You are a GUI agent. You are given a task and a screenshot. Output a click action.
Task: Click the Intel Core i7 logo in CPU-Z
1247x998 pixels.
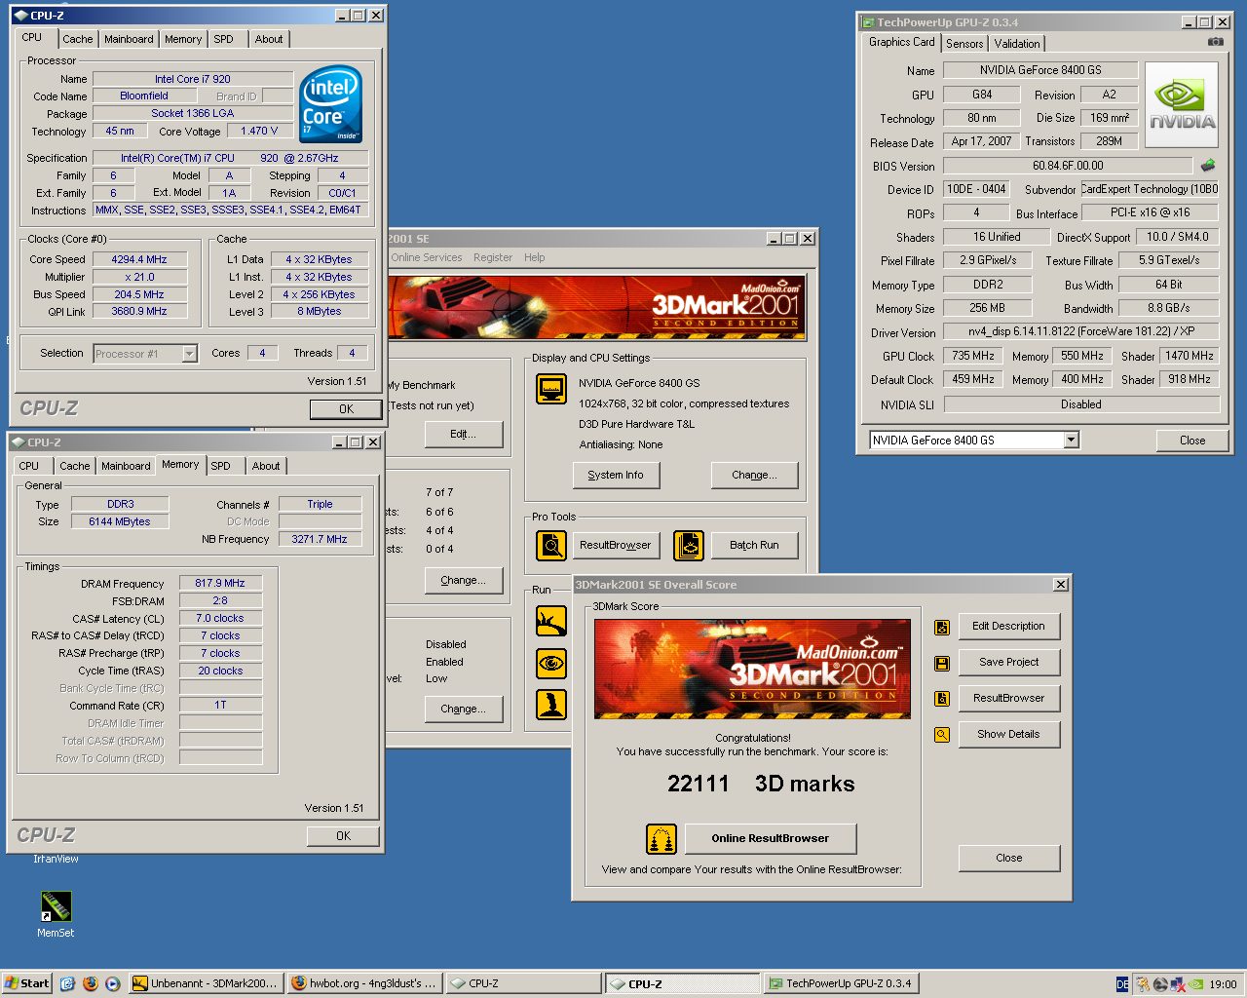(x=331, y=104)
